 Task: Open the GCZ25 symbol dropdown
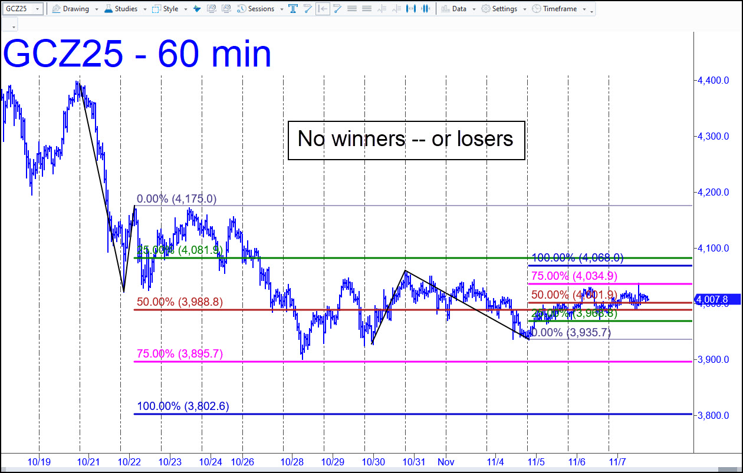[37, 9]
